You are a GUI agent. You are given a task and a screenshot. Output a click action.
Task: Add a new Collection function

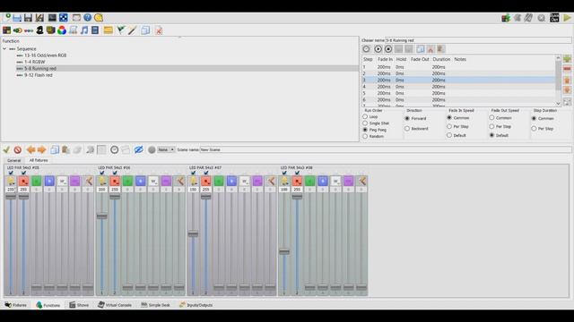pos(50,30)
